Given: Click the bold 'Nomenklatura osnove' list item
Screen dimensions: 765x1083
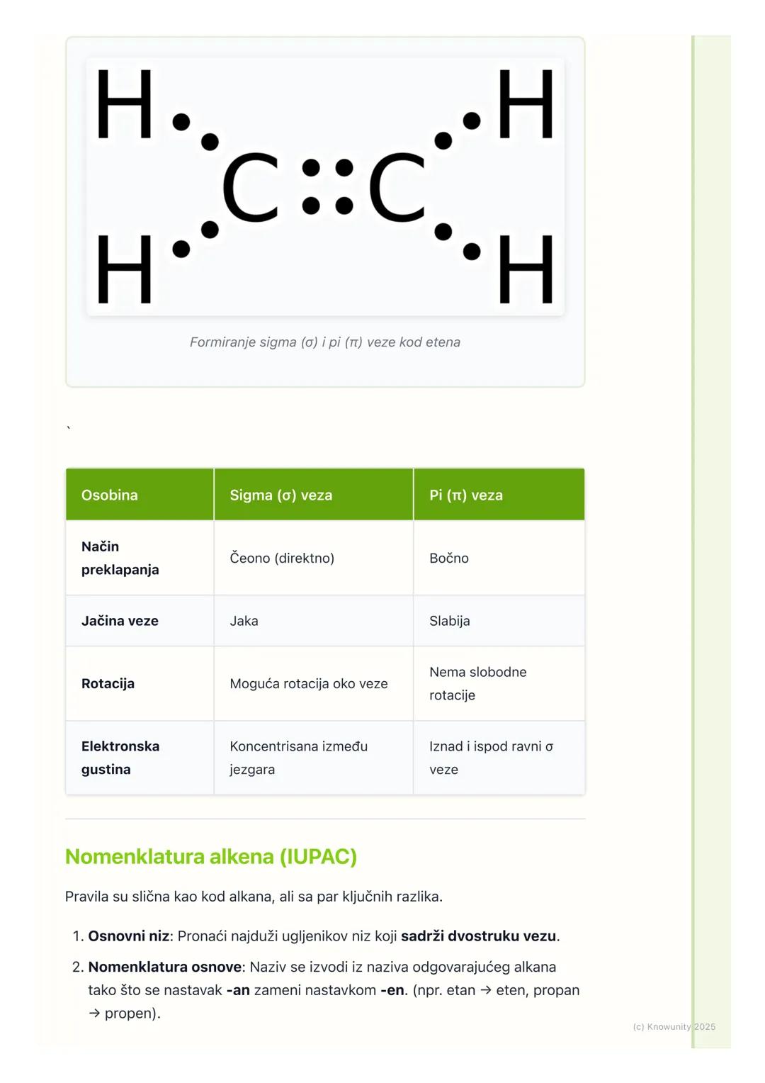Looking at the screenshot, I should click(165, 967).
